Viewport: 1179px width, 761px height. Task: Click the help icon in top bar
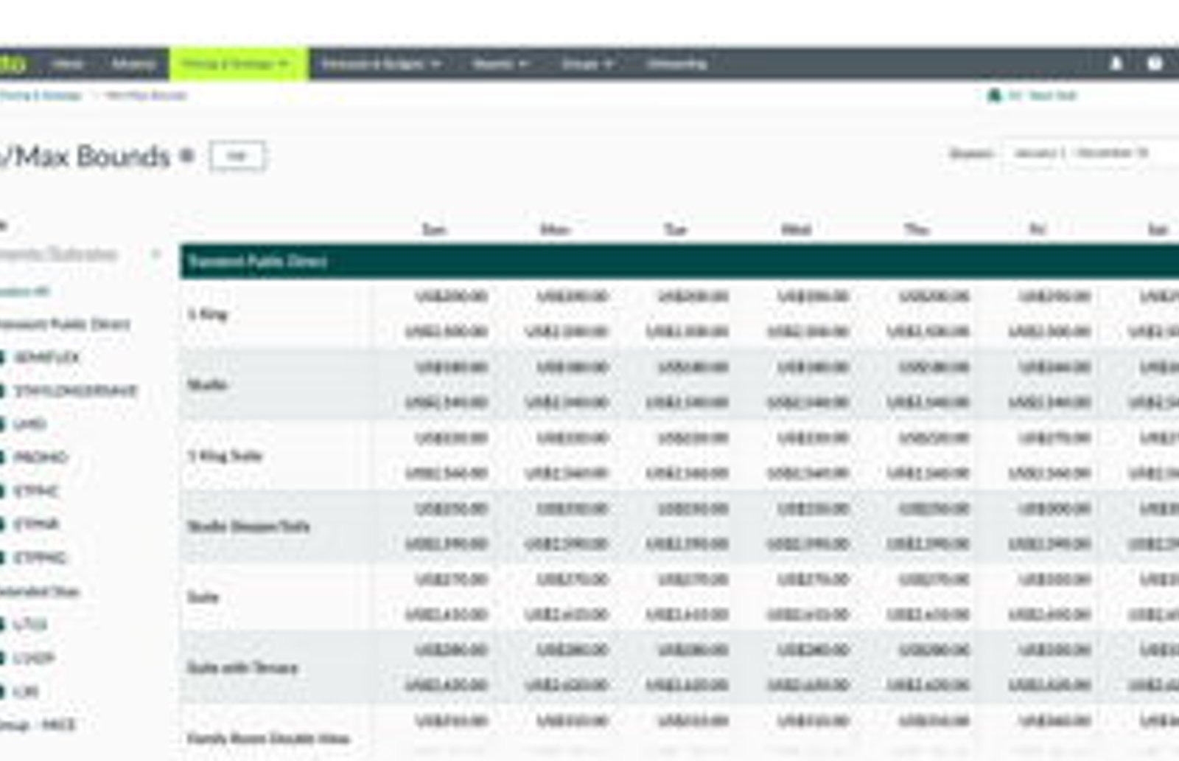[x=1155, y=63]
